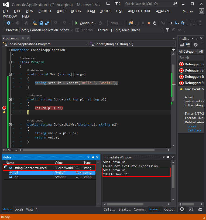Click the Restart debugging icon
206x220 pixels.
click(155, 23)
